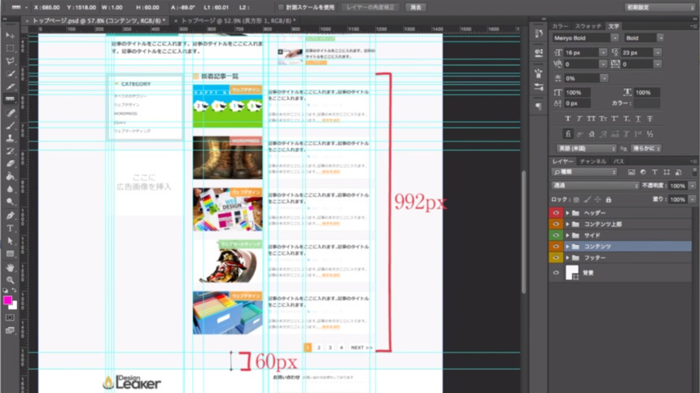
Task: Hide the サイド layer group
Action: [x=556, y=235]
